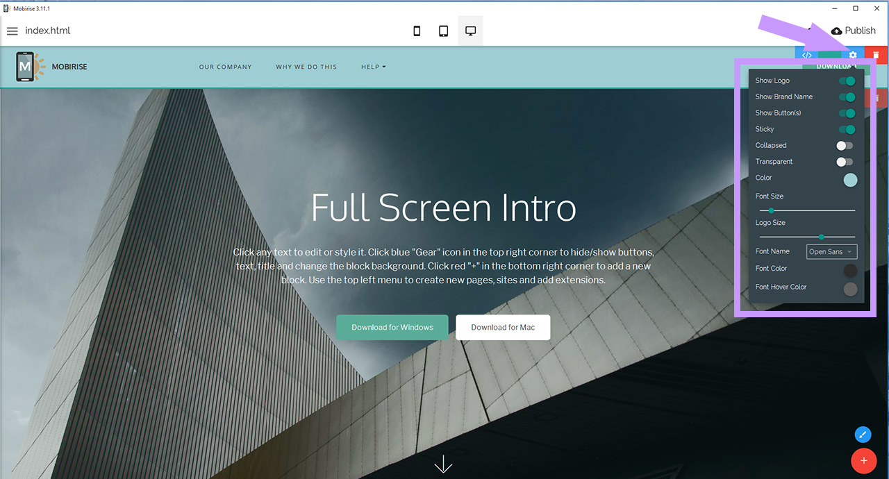Open the hamburger menu
The image size is (889, 479).
(x=13, y=31)
